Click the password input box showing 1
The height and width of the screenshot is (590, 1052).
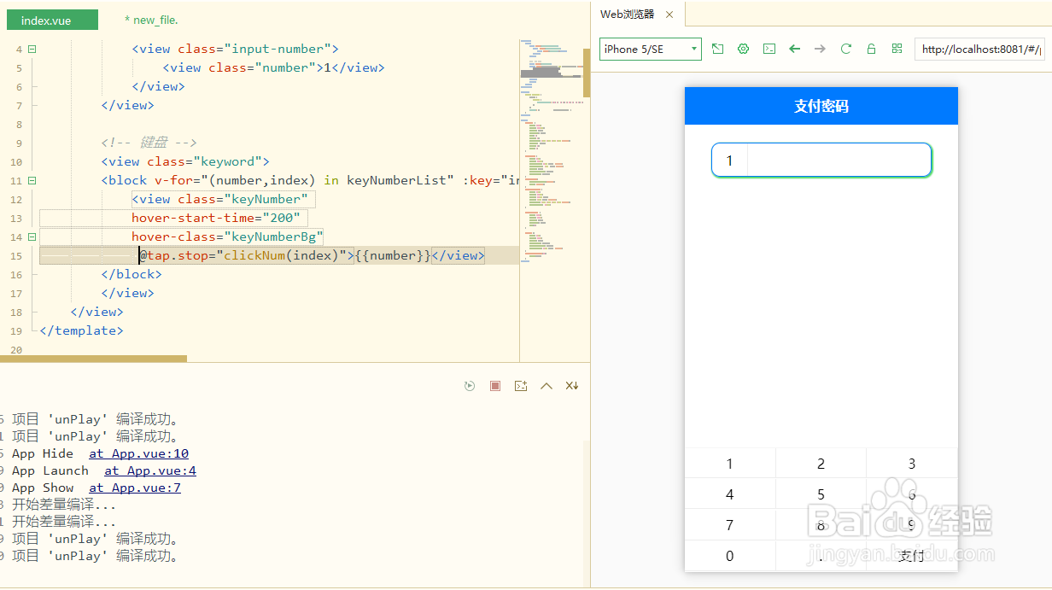point(821,161)
